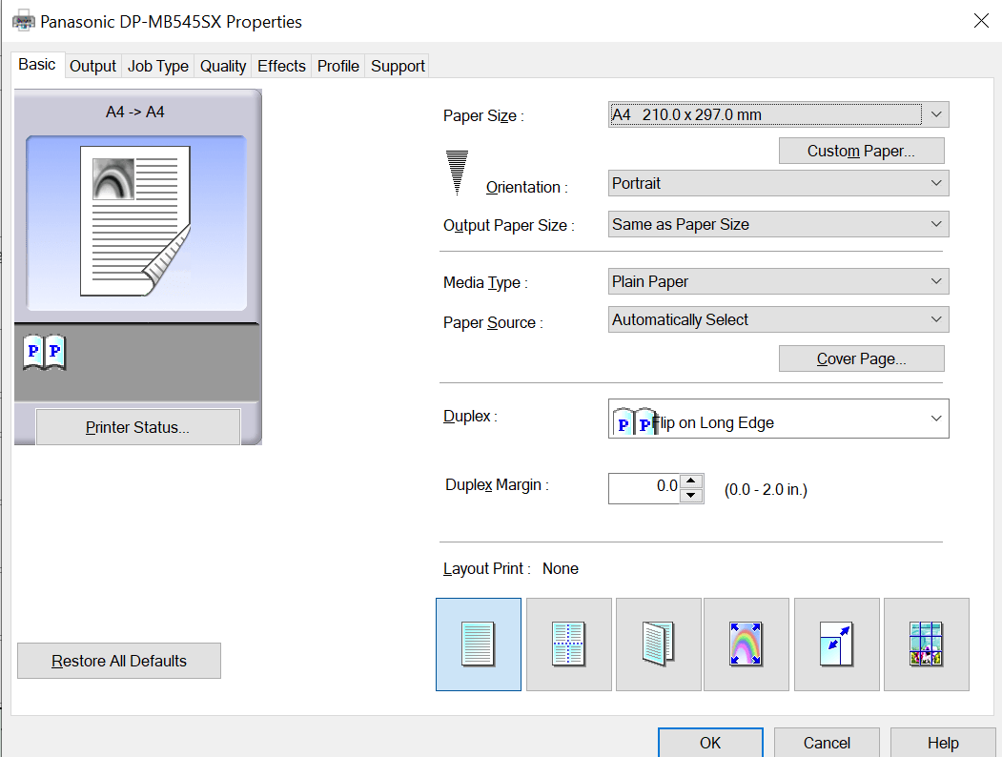1002x757 pixels.
Task: Click the printer icon in the title bar
Action: [23, 19]
